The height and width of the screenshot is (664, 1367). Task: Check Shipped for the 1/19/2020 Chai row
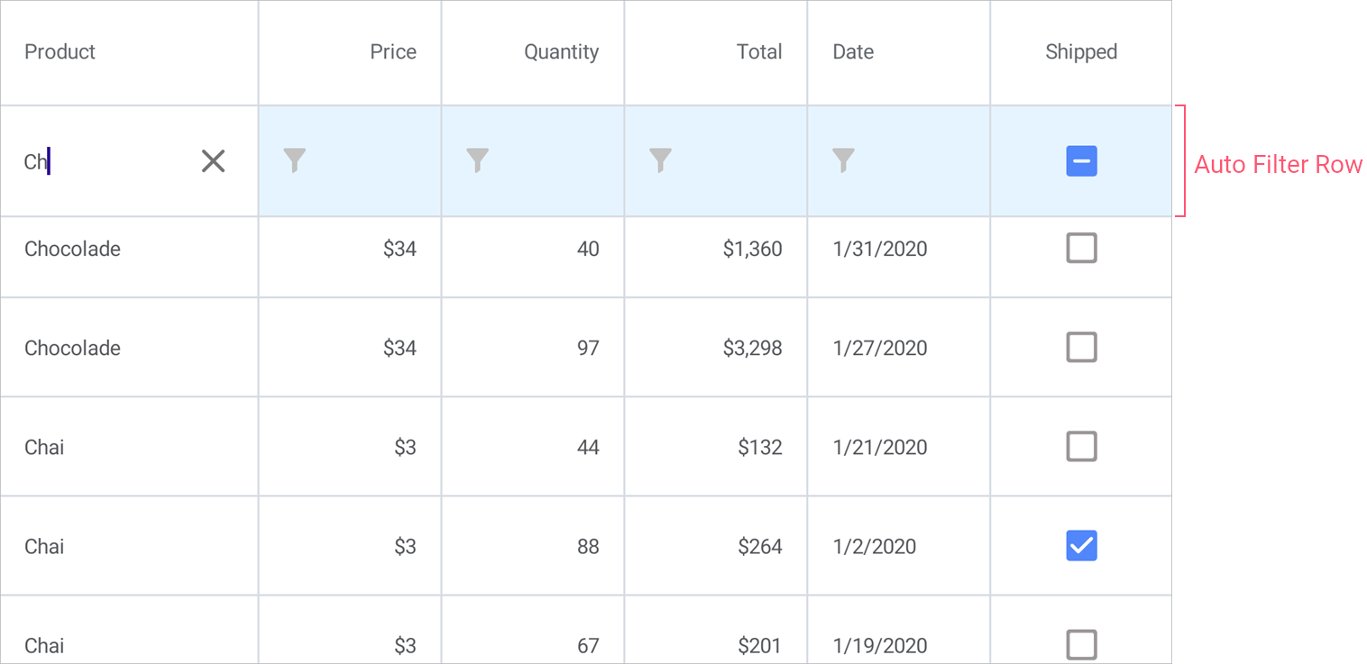(1081, 644)
